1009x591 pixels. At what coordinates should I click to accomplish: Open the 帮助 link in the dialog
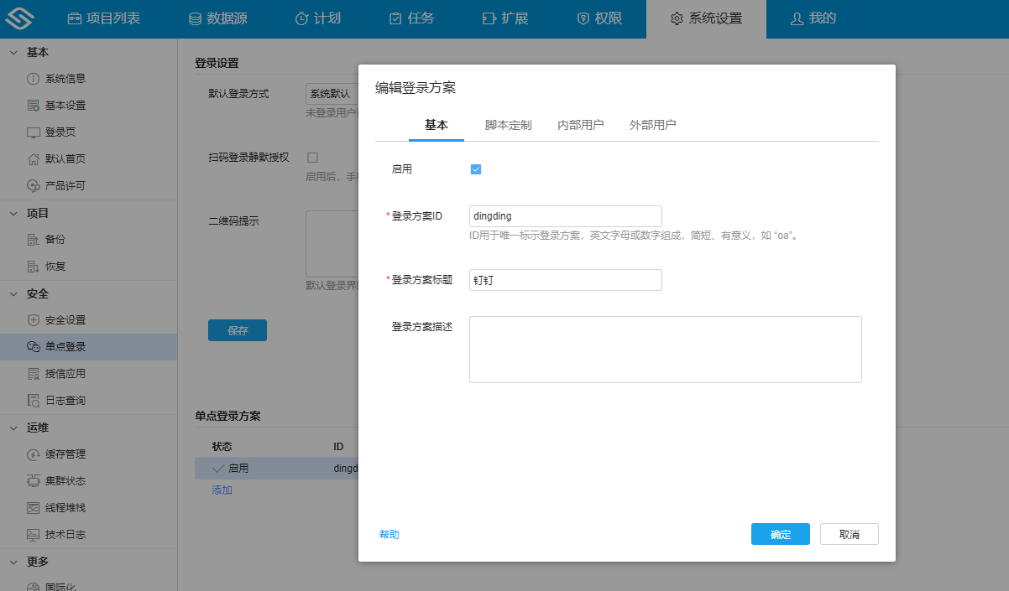click(389, 533)
